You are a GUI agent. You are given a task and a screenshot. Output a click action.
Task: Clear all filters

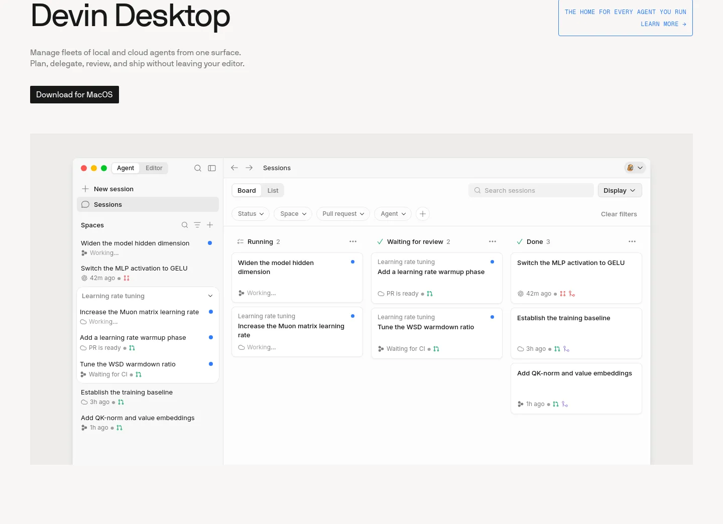coord(619,214)
